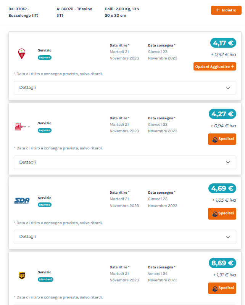Click the 4,69 € price badge
Viewport: 245px width, 305px height.
(x=222, y=188)
